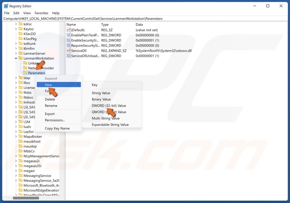Viewport: 290px width, 203px height.
Task: Click the tree pane horizontal scrollbar thumb
Action: (x=26, y=198)
